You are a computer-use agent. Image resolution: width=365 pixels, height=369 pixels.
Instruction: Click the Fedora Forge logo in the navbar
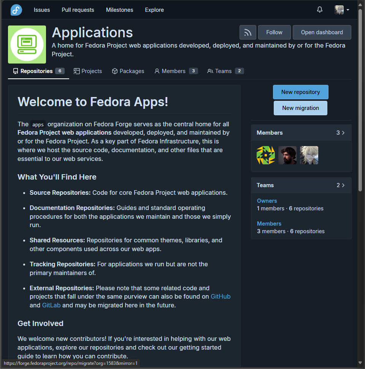[x=16, y=10]
